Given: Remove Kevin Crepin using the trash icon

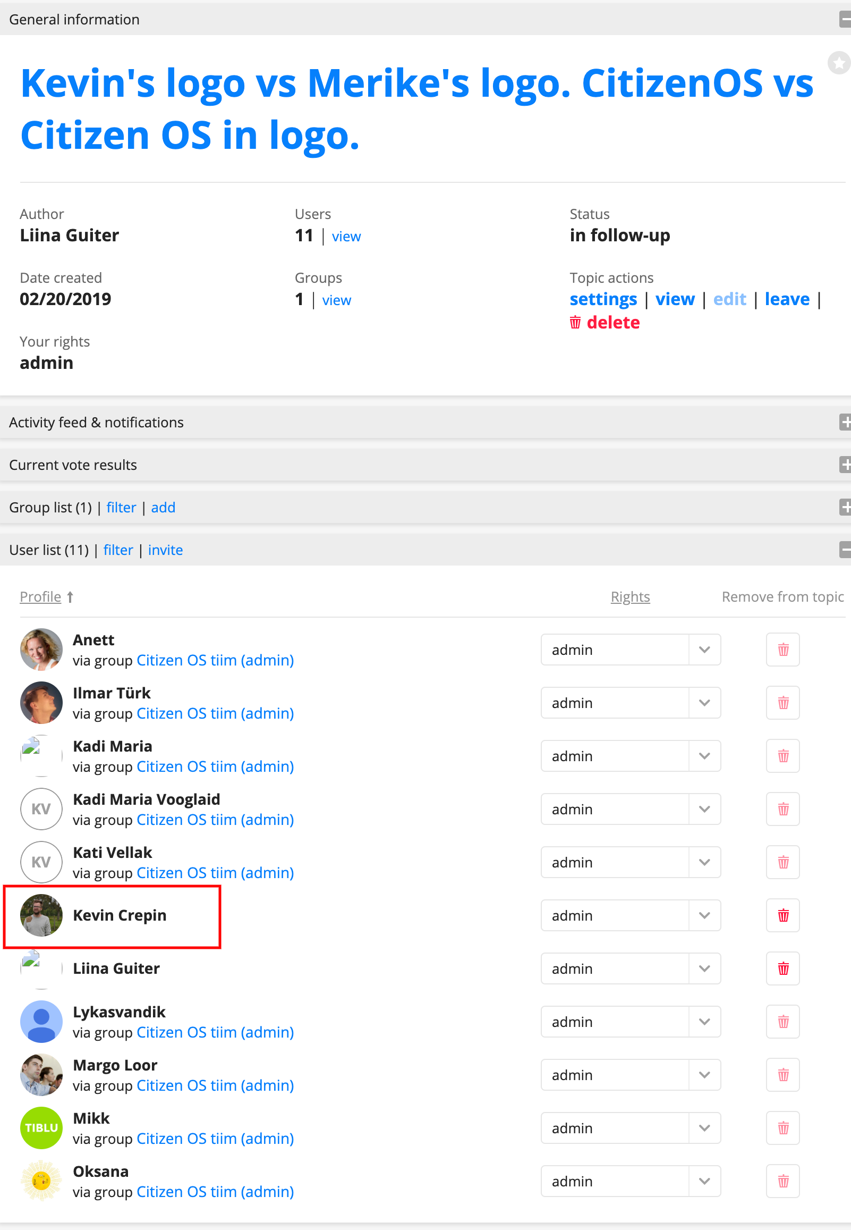Looking at the screenshot, I should [x=783, y=915].
